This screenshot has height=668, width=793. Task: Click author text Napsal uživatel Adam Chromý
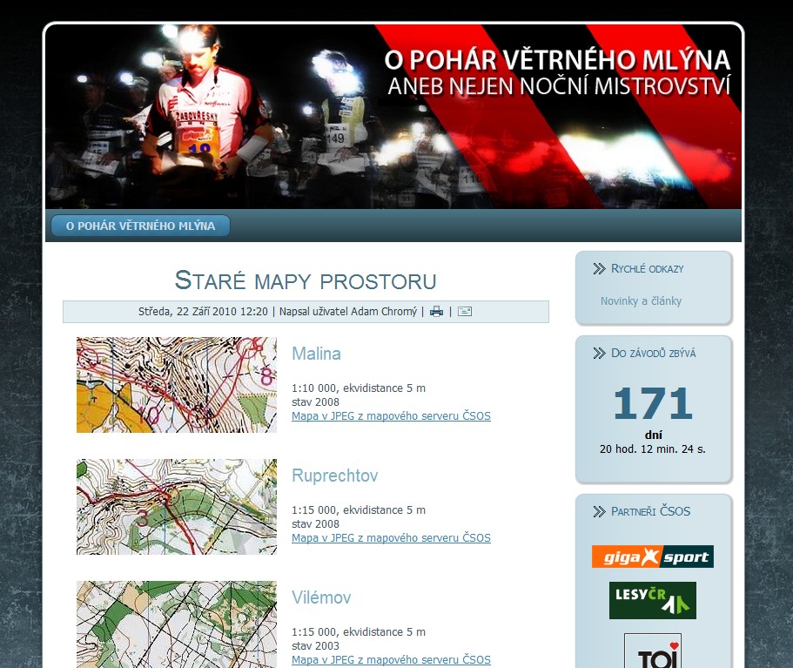click(348, 312)
